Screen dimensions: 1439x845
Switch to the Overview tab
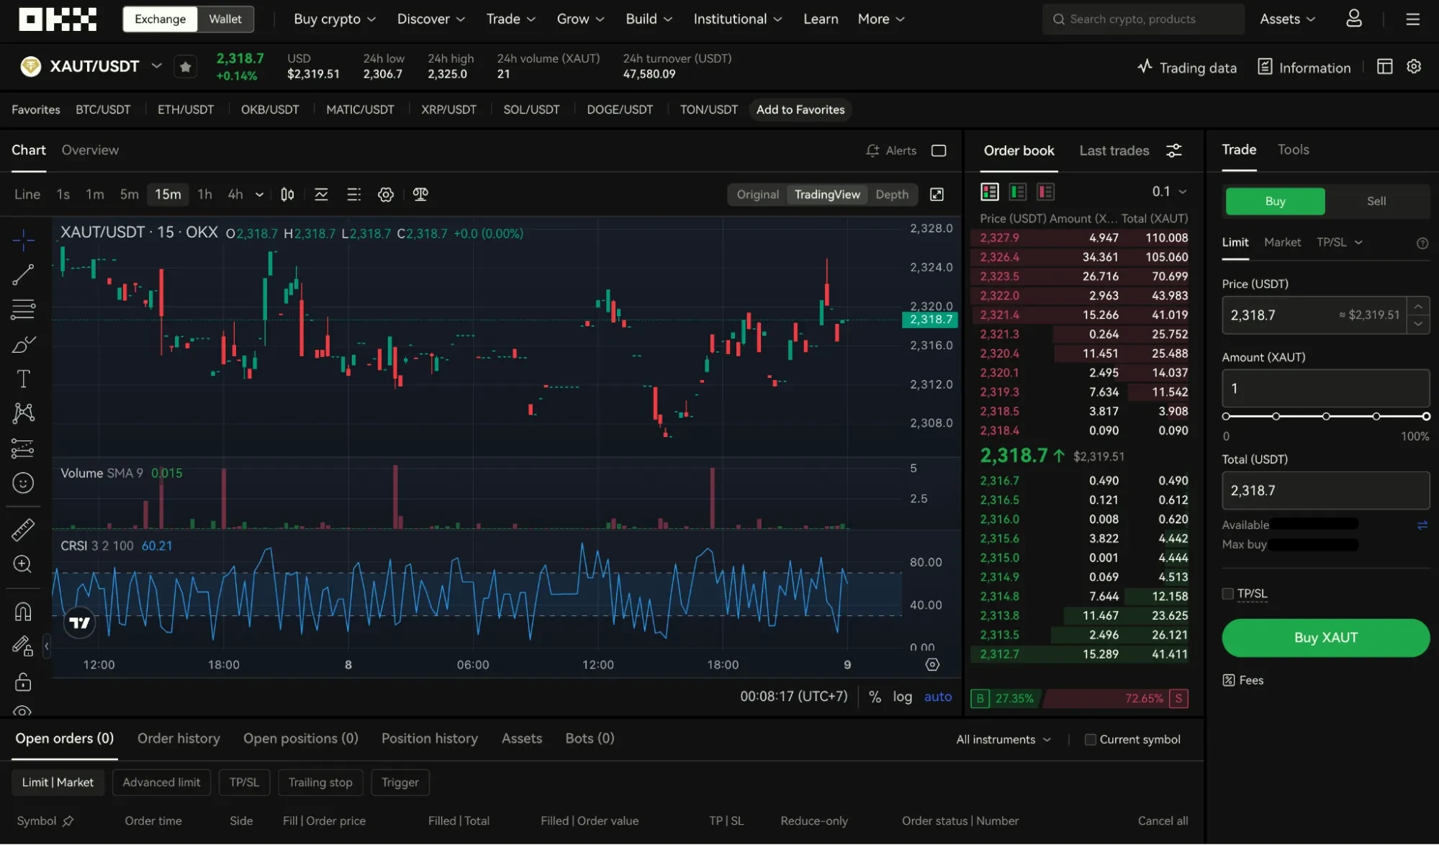click(x=90, y=150)
